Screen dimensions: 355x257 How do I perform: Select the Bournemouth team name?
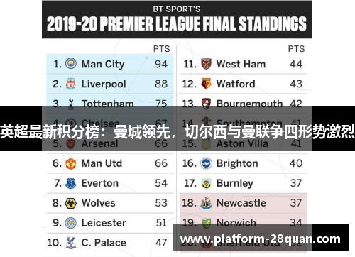(249, 104)
